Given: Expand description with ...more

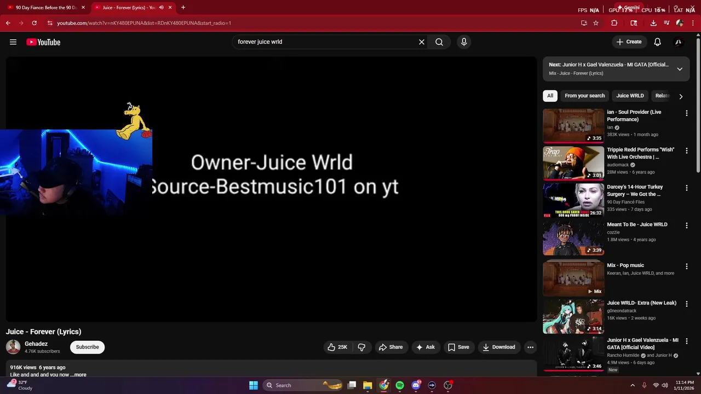Looking at the screenshot, I should pyautogui.click(x=78, y=375).
